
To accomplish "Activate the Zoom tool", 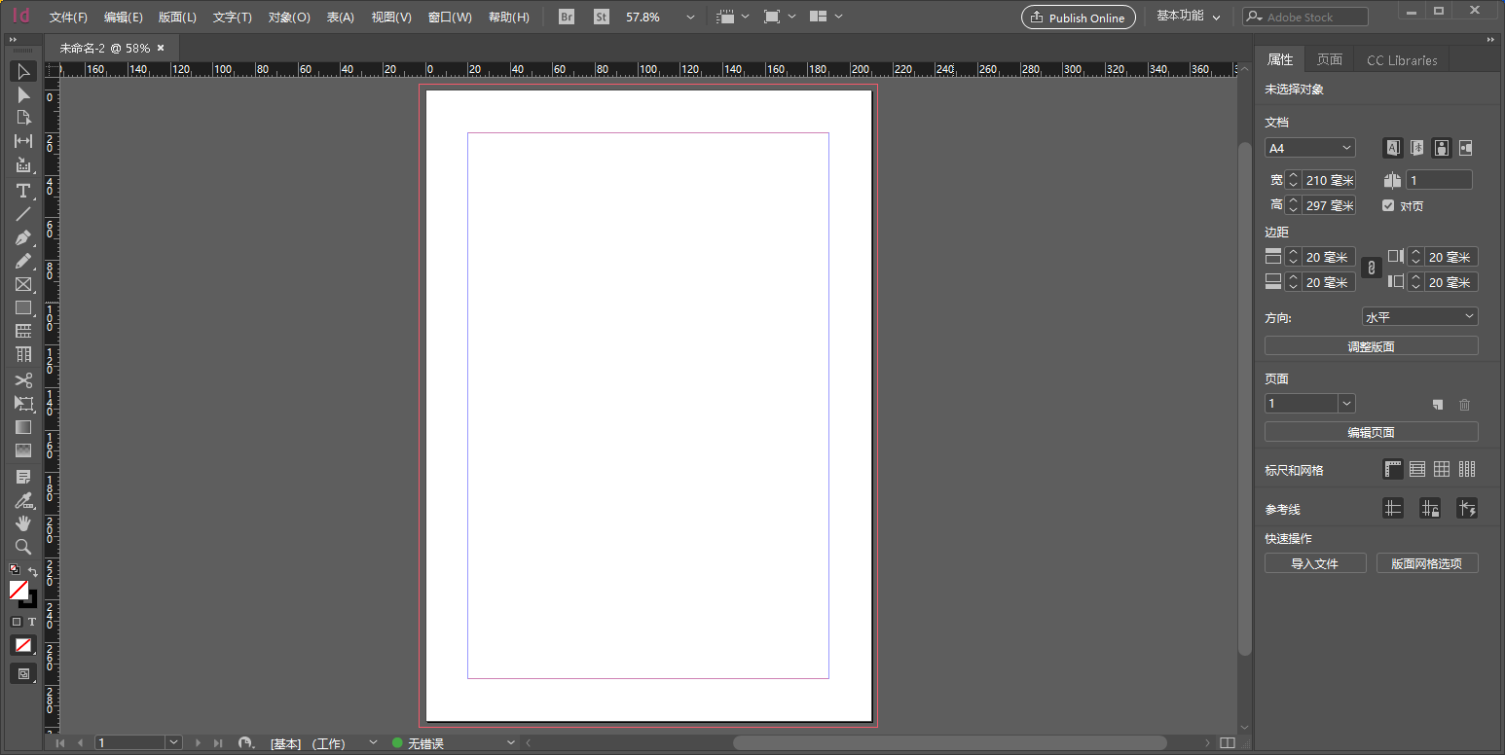I will (23, 547).
